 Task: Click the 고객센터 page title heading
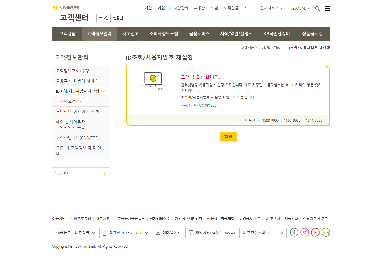(x=74, y=18)
